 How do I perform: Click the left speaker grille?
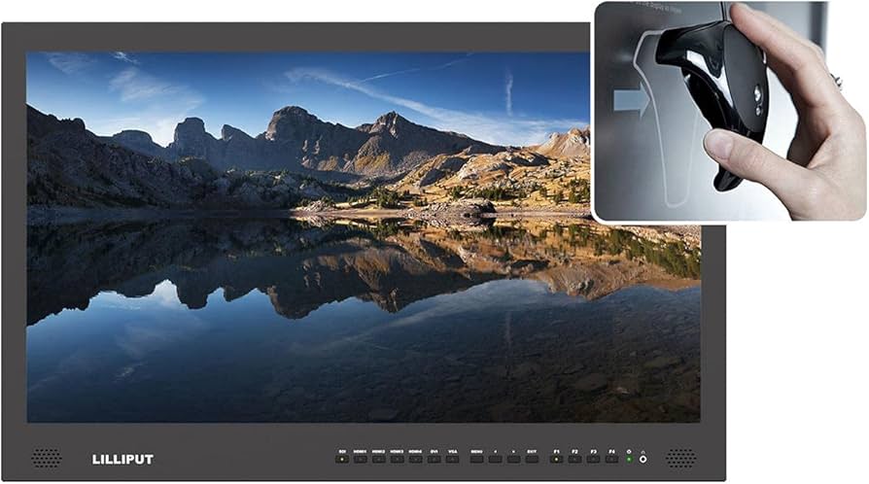tap(45, 458)
